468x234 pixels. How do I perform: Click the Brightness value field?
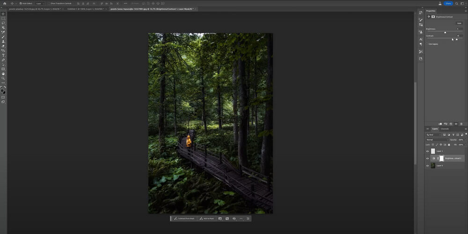[x=460, y=29]
